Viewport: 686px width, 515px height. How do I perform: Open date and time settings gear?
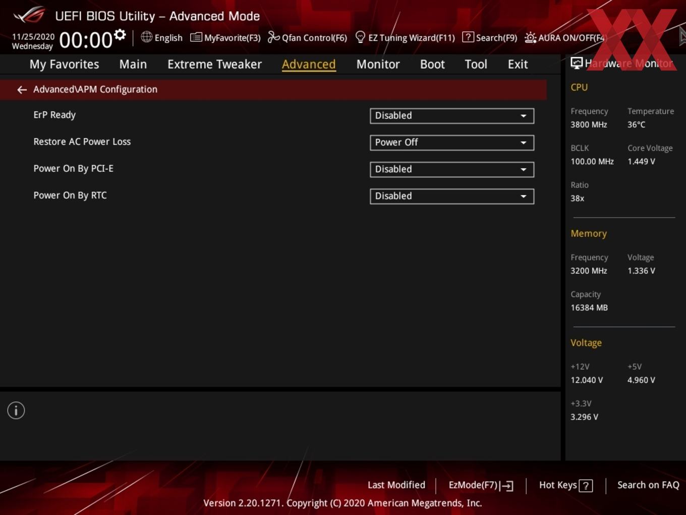[120, 35]
